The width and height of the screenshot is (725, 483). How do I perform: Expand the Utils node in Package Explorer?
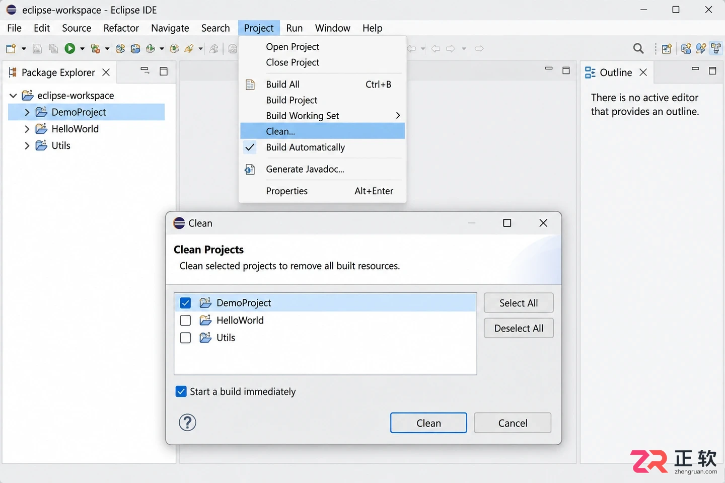(27, 146)
